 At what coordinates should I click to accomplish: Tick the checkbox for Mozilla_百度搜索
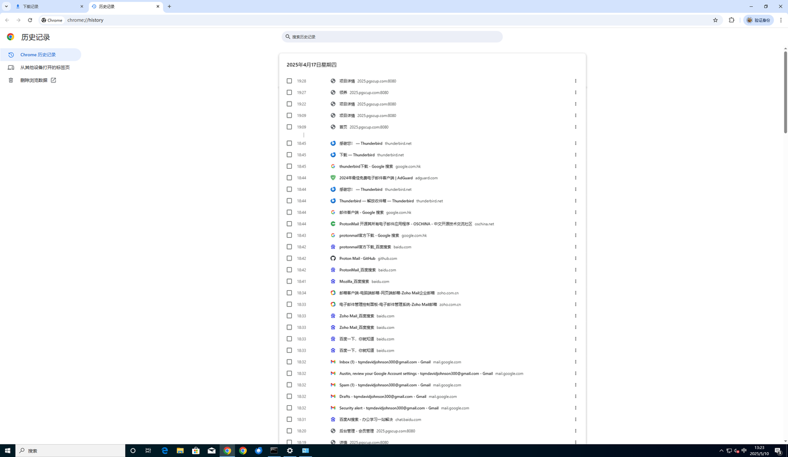289,281
